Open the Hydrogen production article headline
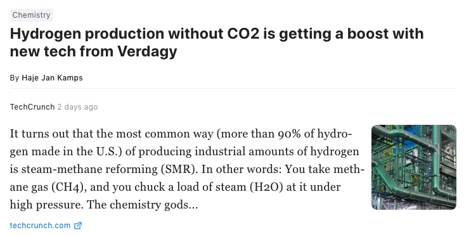 point(217,42)
